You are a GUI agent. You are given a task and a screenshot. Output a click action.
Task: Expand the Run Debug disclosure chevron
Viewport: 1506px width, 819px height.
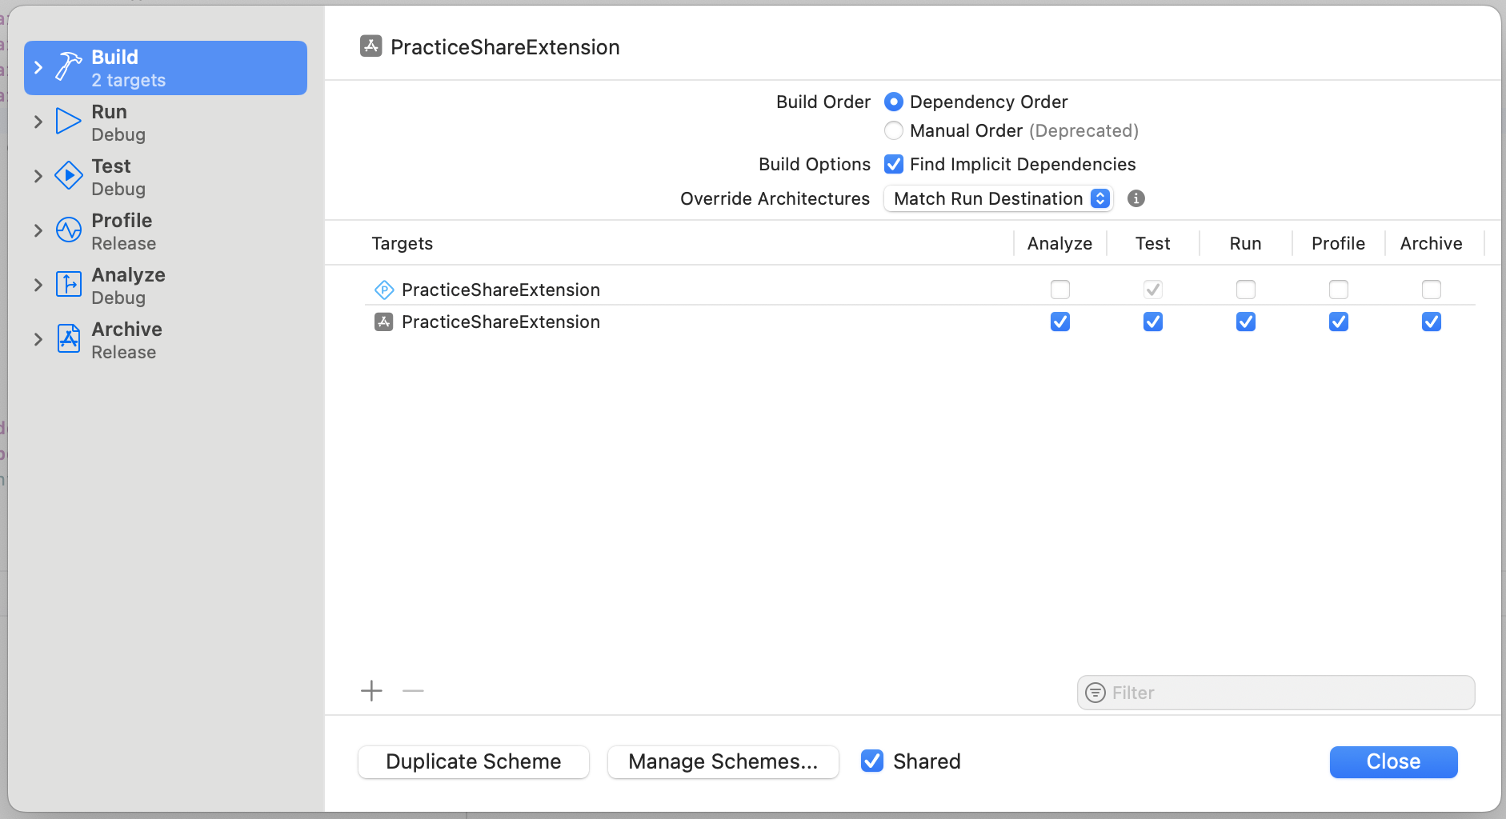(x=38, y=122)
